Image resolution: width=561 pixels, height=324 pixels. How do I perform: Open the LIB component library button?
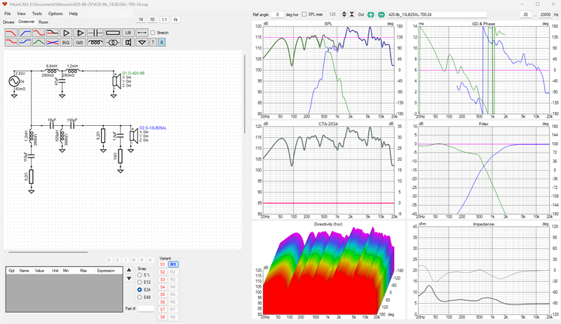tap(128, 33)
